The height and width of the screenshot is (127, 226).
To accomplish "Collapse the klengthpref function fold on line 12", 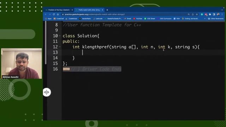I will [x=60, y=47].
